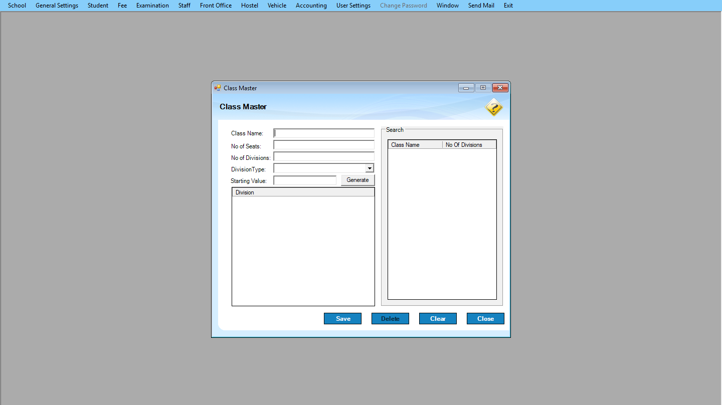The image size is (722, 405).
Task: Click the No of Seats field
Action: click(x=324, y=145)
